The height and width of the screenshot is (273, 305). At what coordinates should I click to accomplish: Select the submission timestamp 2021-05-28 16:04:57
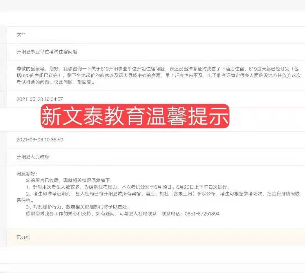point(40,99)
